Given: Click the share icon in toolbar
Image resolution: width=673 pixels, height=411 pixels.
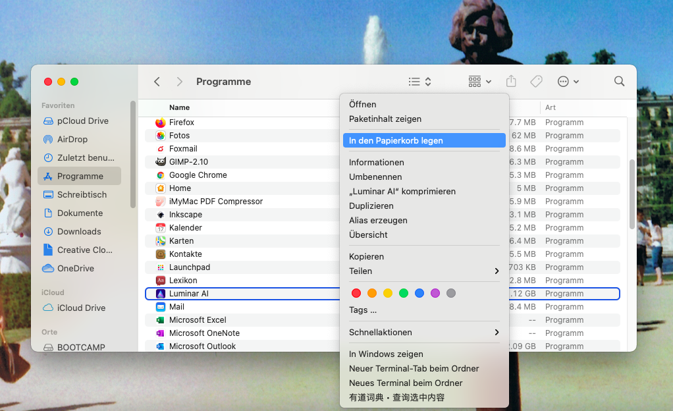Looking at the screenshot, I should point(511,81).
